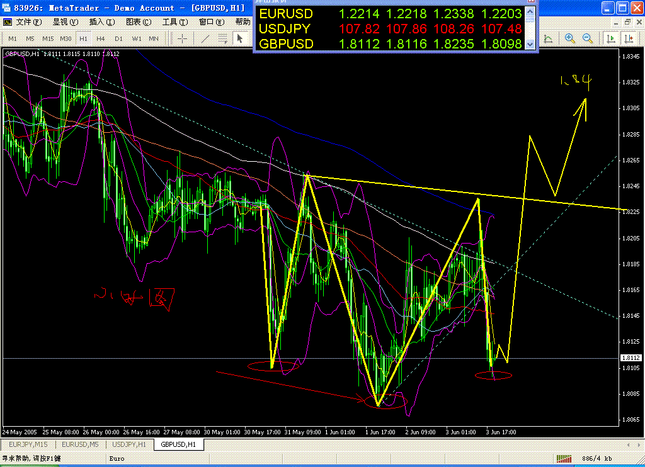Click the EURUSD row in the quotes panel
The width and height of the screenshot is (645, 467).
(x=391, y=14)
